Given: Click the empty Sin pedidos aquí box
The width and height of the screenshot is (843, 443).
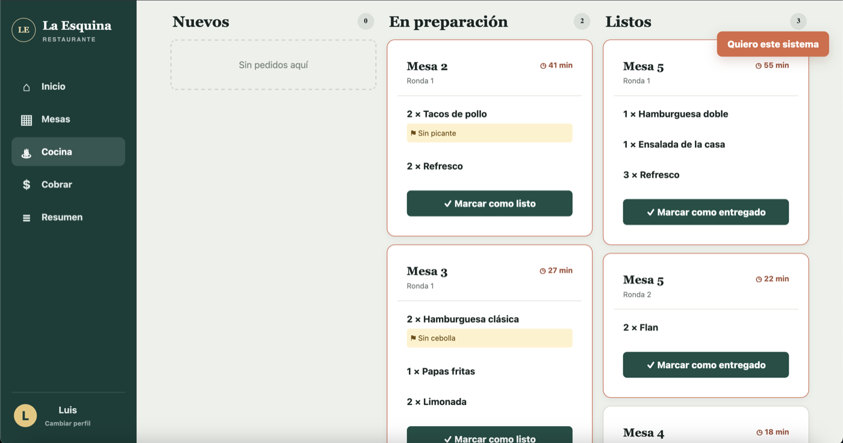Looking at the screenshot, I should coord(273,65).
